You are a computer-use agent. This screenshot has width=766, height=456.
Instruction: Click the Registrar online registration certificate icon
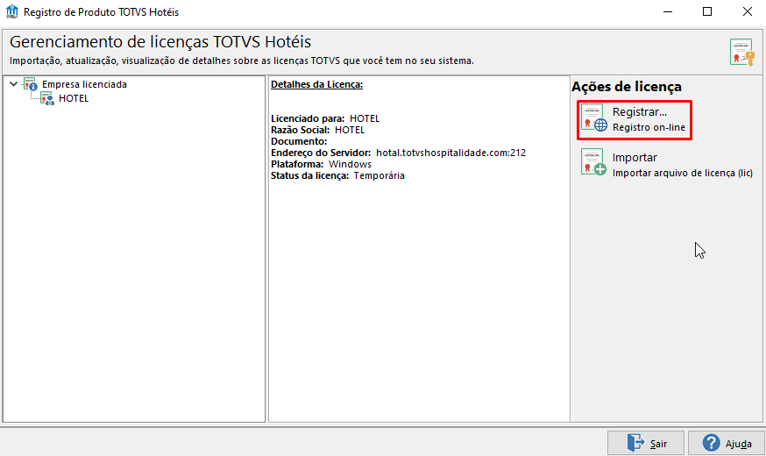594,118
